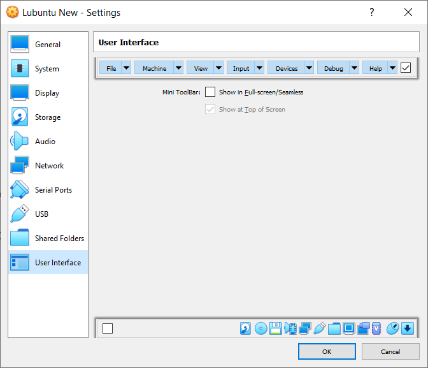This screenshot has width=428, height=368.
Task: Toggle the Help menu button
Action: pyautogui.click(x=375, y=68)
